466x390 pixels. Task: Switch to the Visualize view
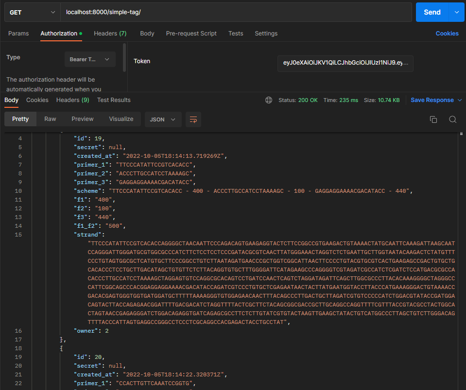(x=121, y=119)
